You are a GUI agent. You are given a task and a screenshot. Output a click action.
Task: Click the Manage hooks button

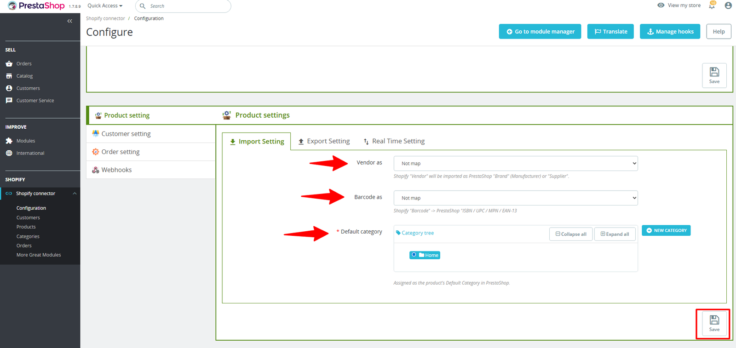tap(670, 31)
